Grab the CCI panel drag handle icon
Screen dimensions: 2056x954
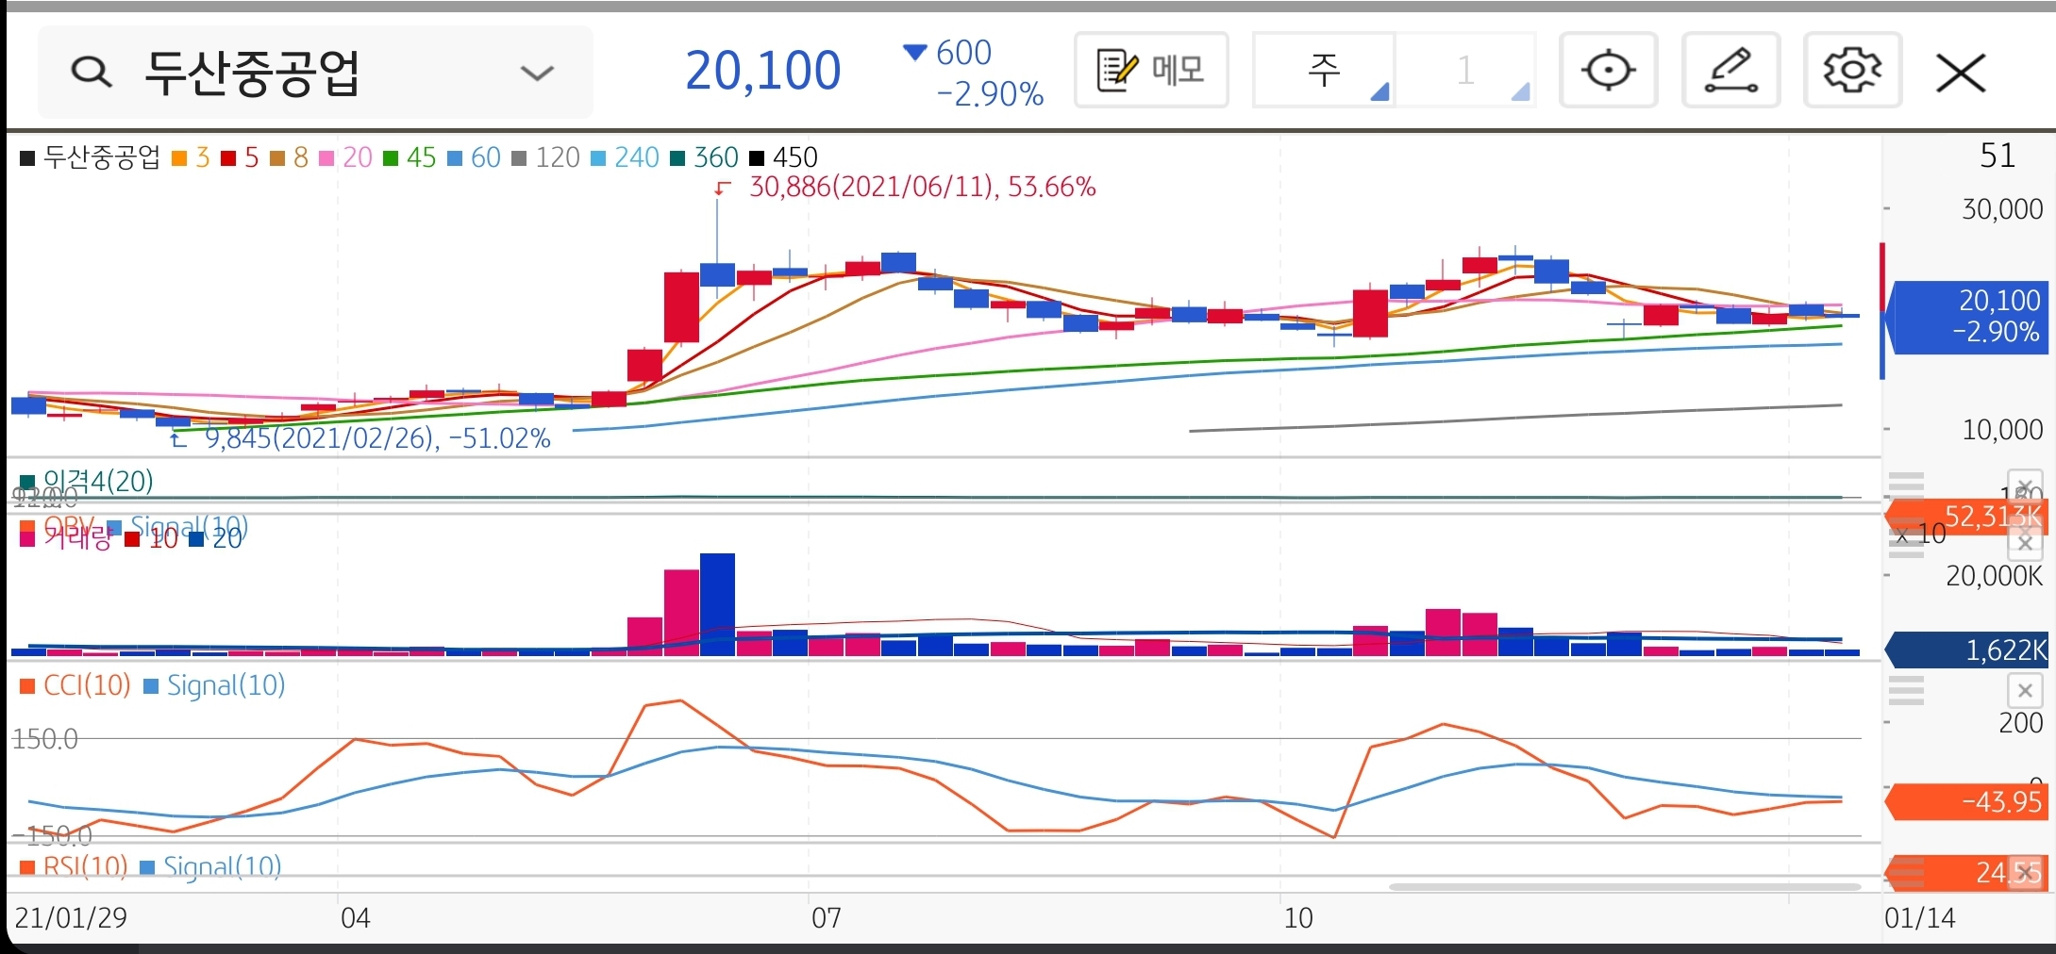pos(1906,691)
